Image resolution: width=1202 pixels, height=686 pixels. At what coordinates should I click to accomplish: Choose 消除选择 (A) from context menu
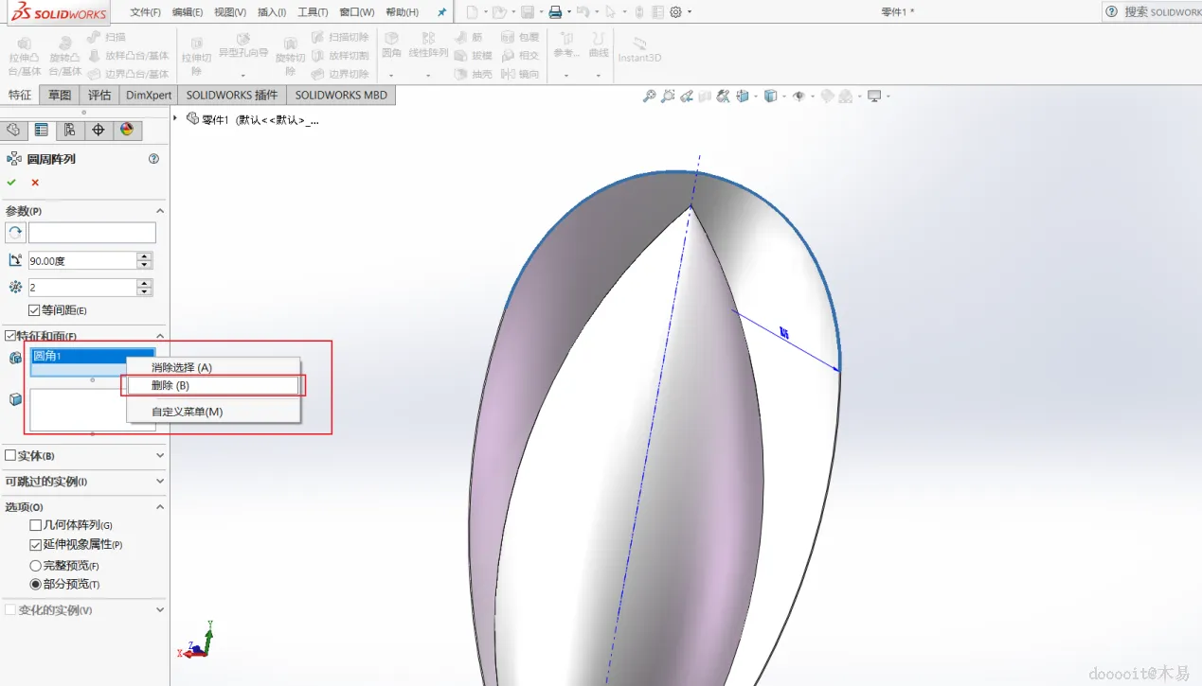(212, 367)
